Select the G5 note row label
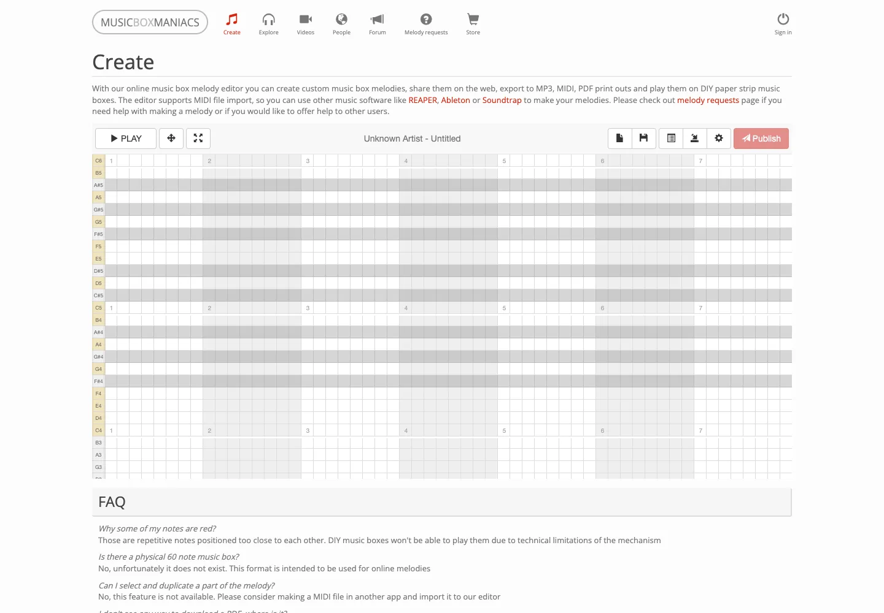 click(x=98, y=222)
